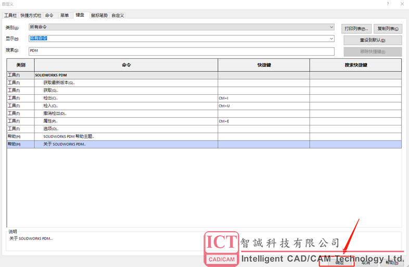409x267 pixels.
Task: Select the SOLIDWORKS PDM 帮助主题.. command
Action: point(126,136)
